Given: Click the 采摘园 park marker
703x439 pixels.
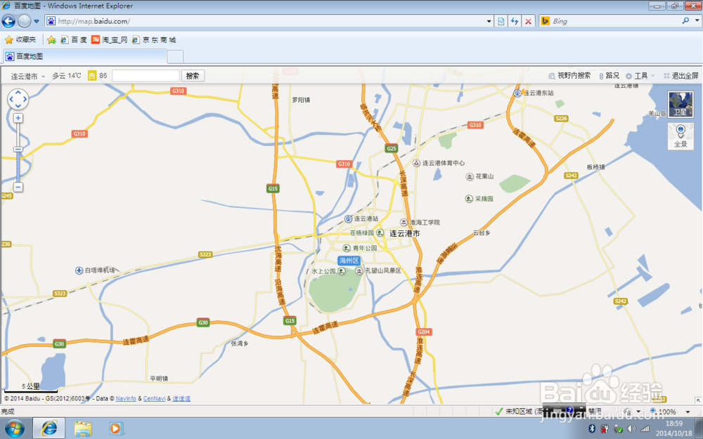Looking at the screenshot, I should click(x=469, y=199).
